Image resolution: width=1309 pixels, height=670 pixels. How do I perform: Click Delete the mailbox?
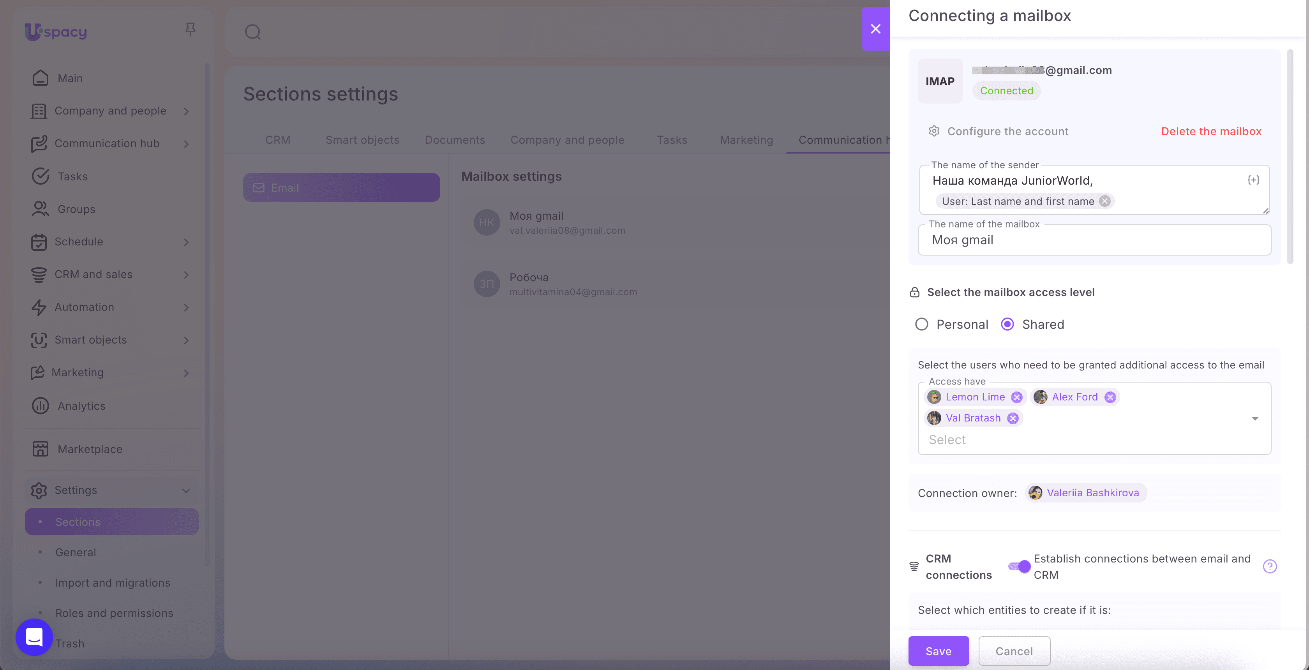click(x=1211, y=131)
